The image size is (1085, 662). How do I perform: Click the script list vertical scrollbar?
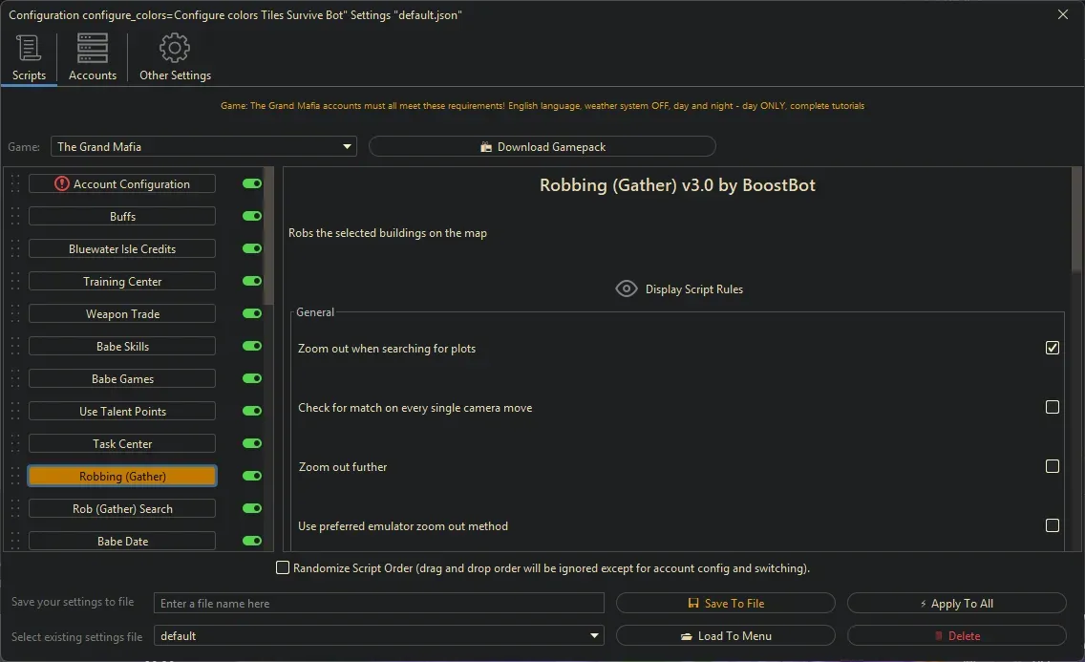pos(269,235)
